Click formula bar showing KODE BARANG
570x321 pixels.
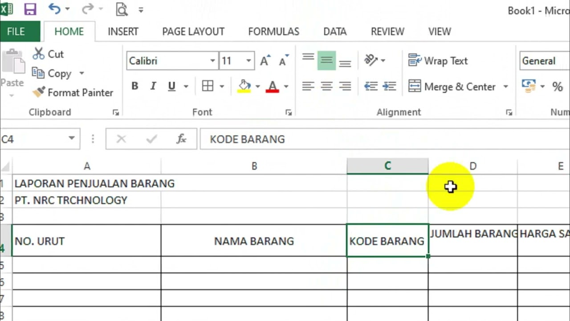coord(385,139)
